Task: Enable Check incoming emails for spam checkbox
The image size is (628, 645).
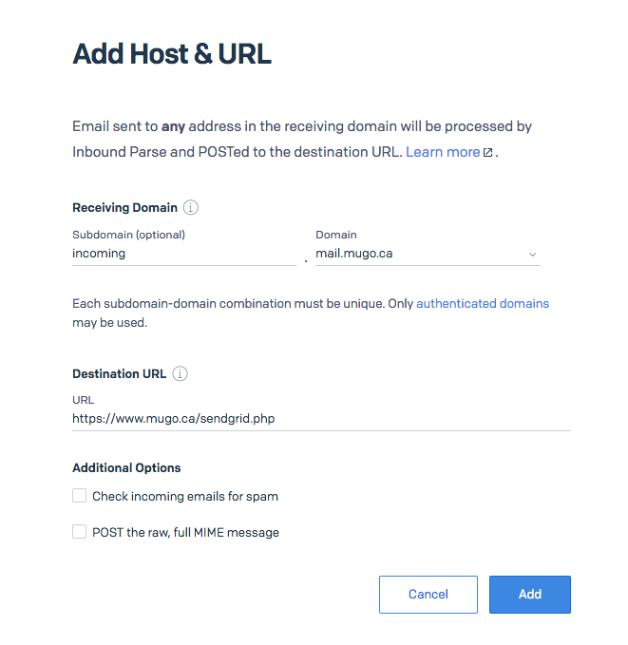Action: [x=80, y=496]
